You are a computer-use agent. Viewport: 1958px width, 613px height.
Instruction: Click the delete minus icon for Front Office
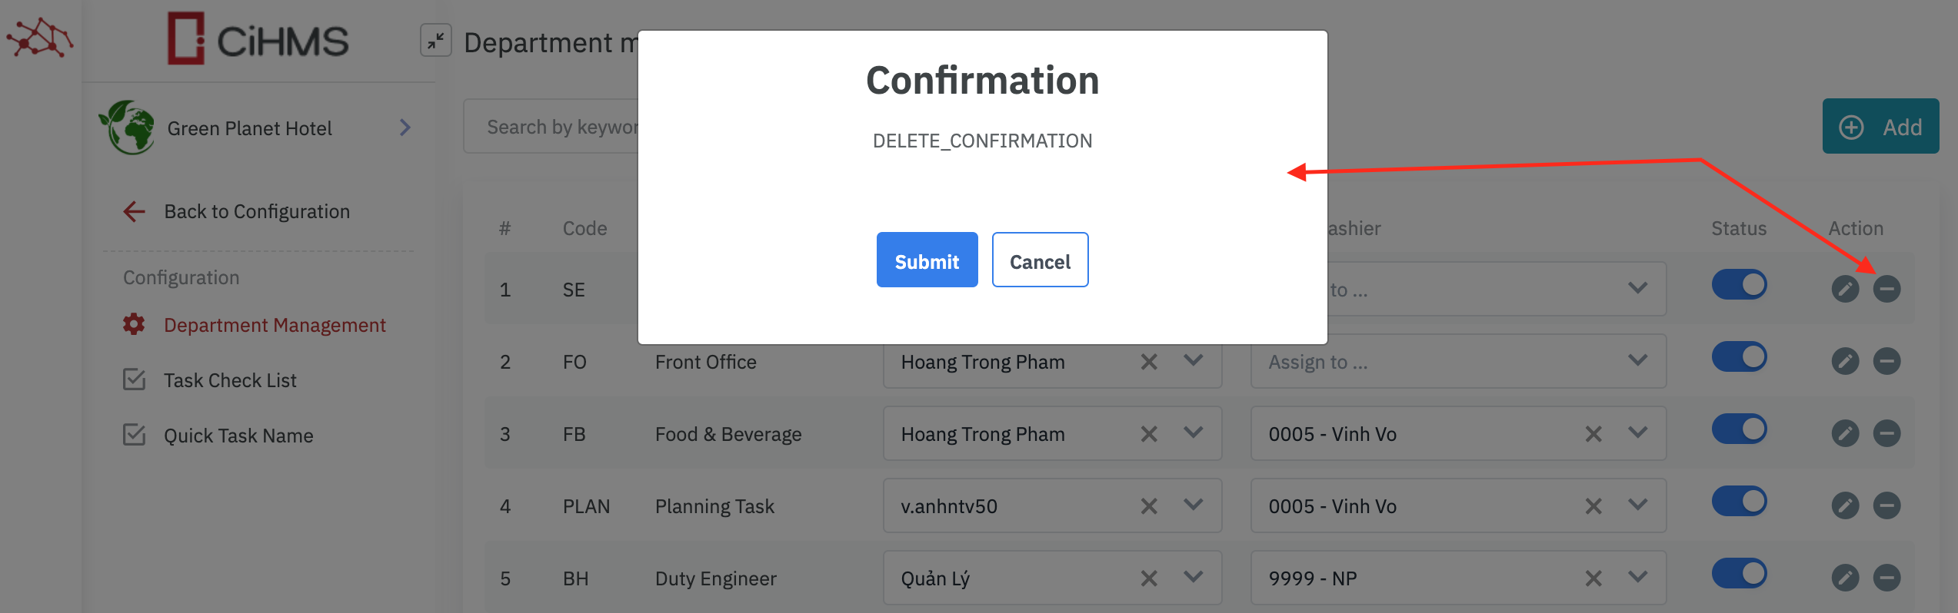pos(1886,361)
